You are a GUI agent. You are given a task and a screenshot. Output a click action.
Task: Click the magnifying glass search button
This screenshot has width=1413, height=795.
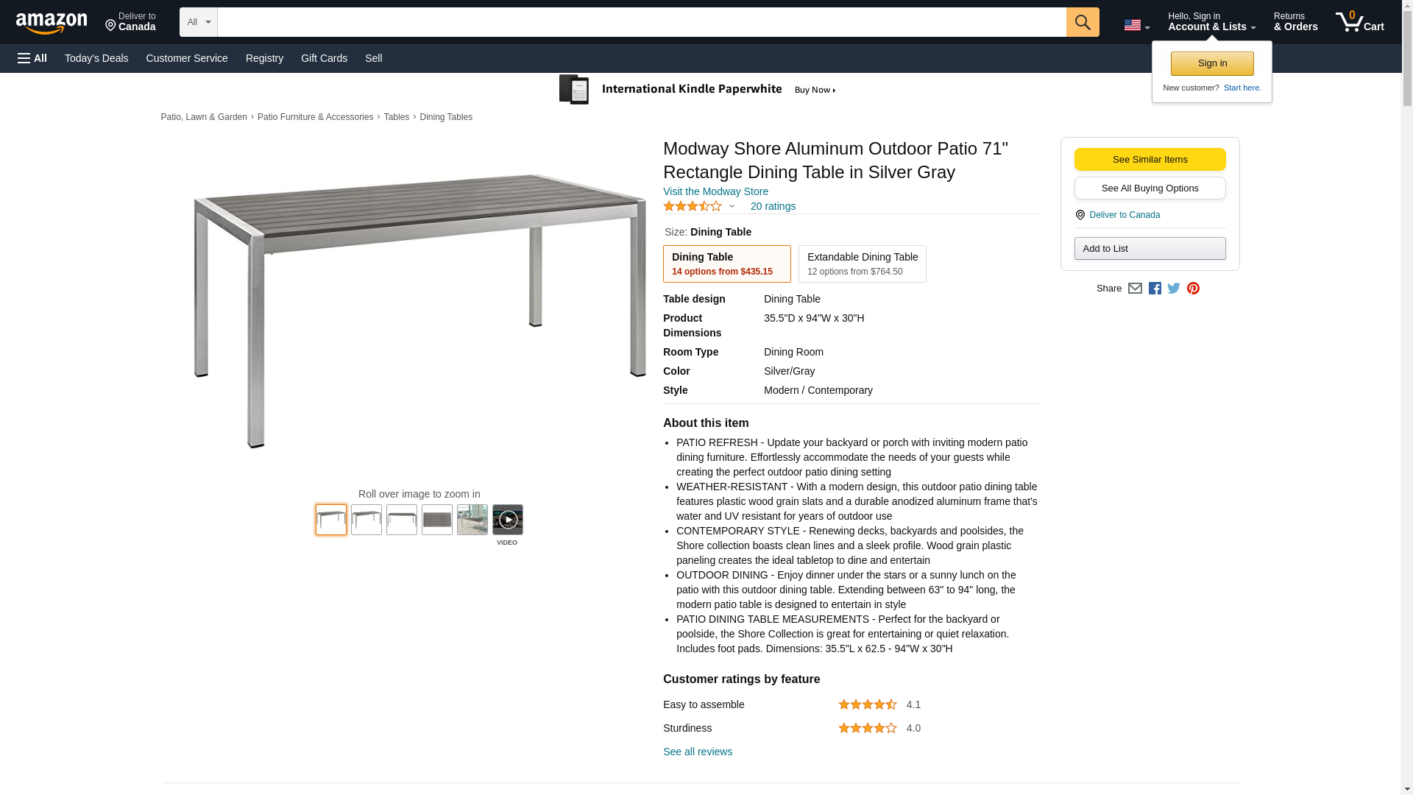point(1082,22)
